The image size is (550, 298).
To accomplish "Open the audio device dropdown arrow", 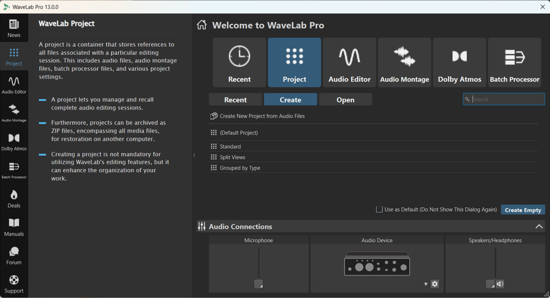I will [426, 284].
